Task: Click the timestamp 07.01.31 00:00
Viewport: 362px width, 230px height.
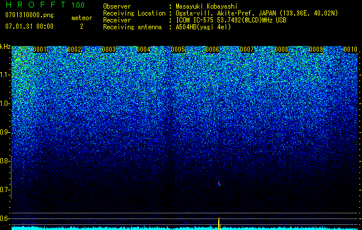Action: (x=29, y=26)
